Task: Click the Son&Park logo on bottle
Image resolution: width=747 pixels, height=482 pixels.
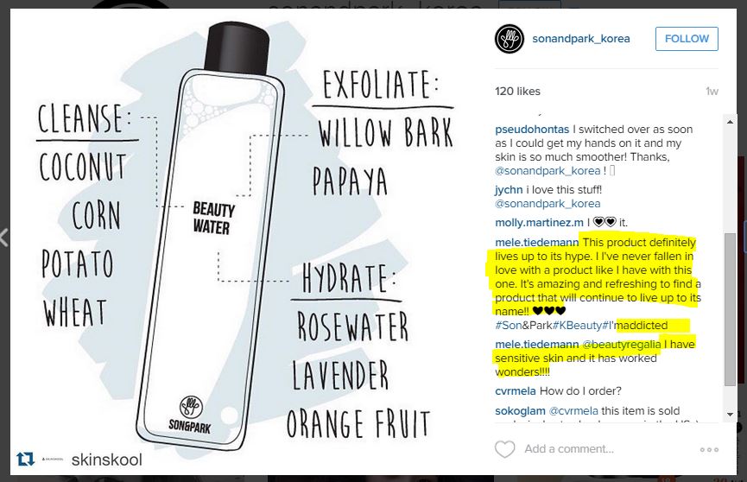Action: pos(190,415)
